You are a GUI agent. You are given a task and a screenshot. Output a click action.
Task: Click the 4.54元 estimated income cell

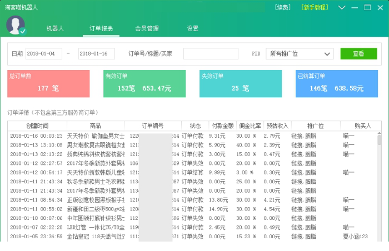(272, 209)
